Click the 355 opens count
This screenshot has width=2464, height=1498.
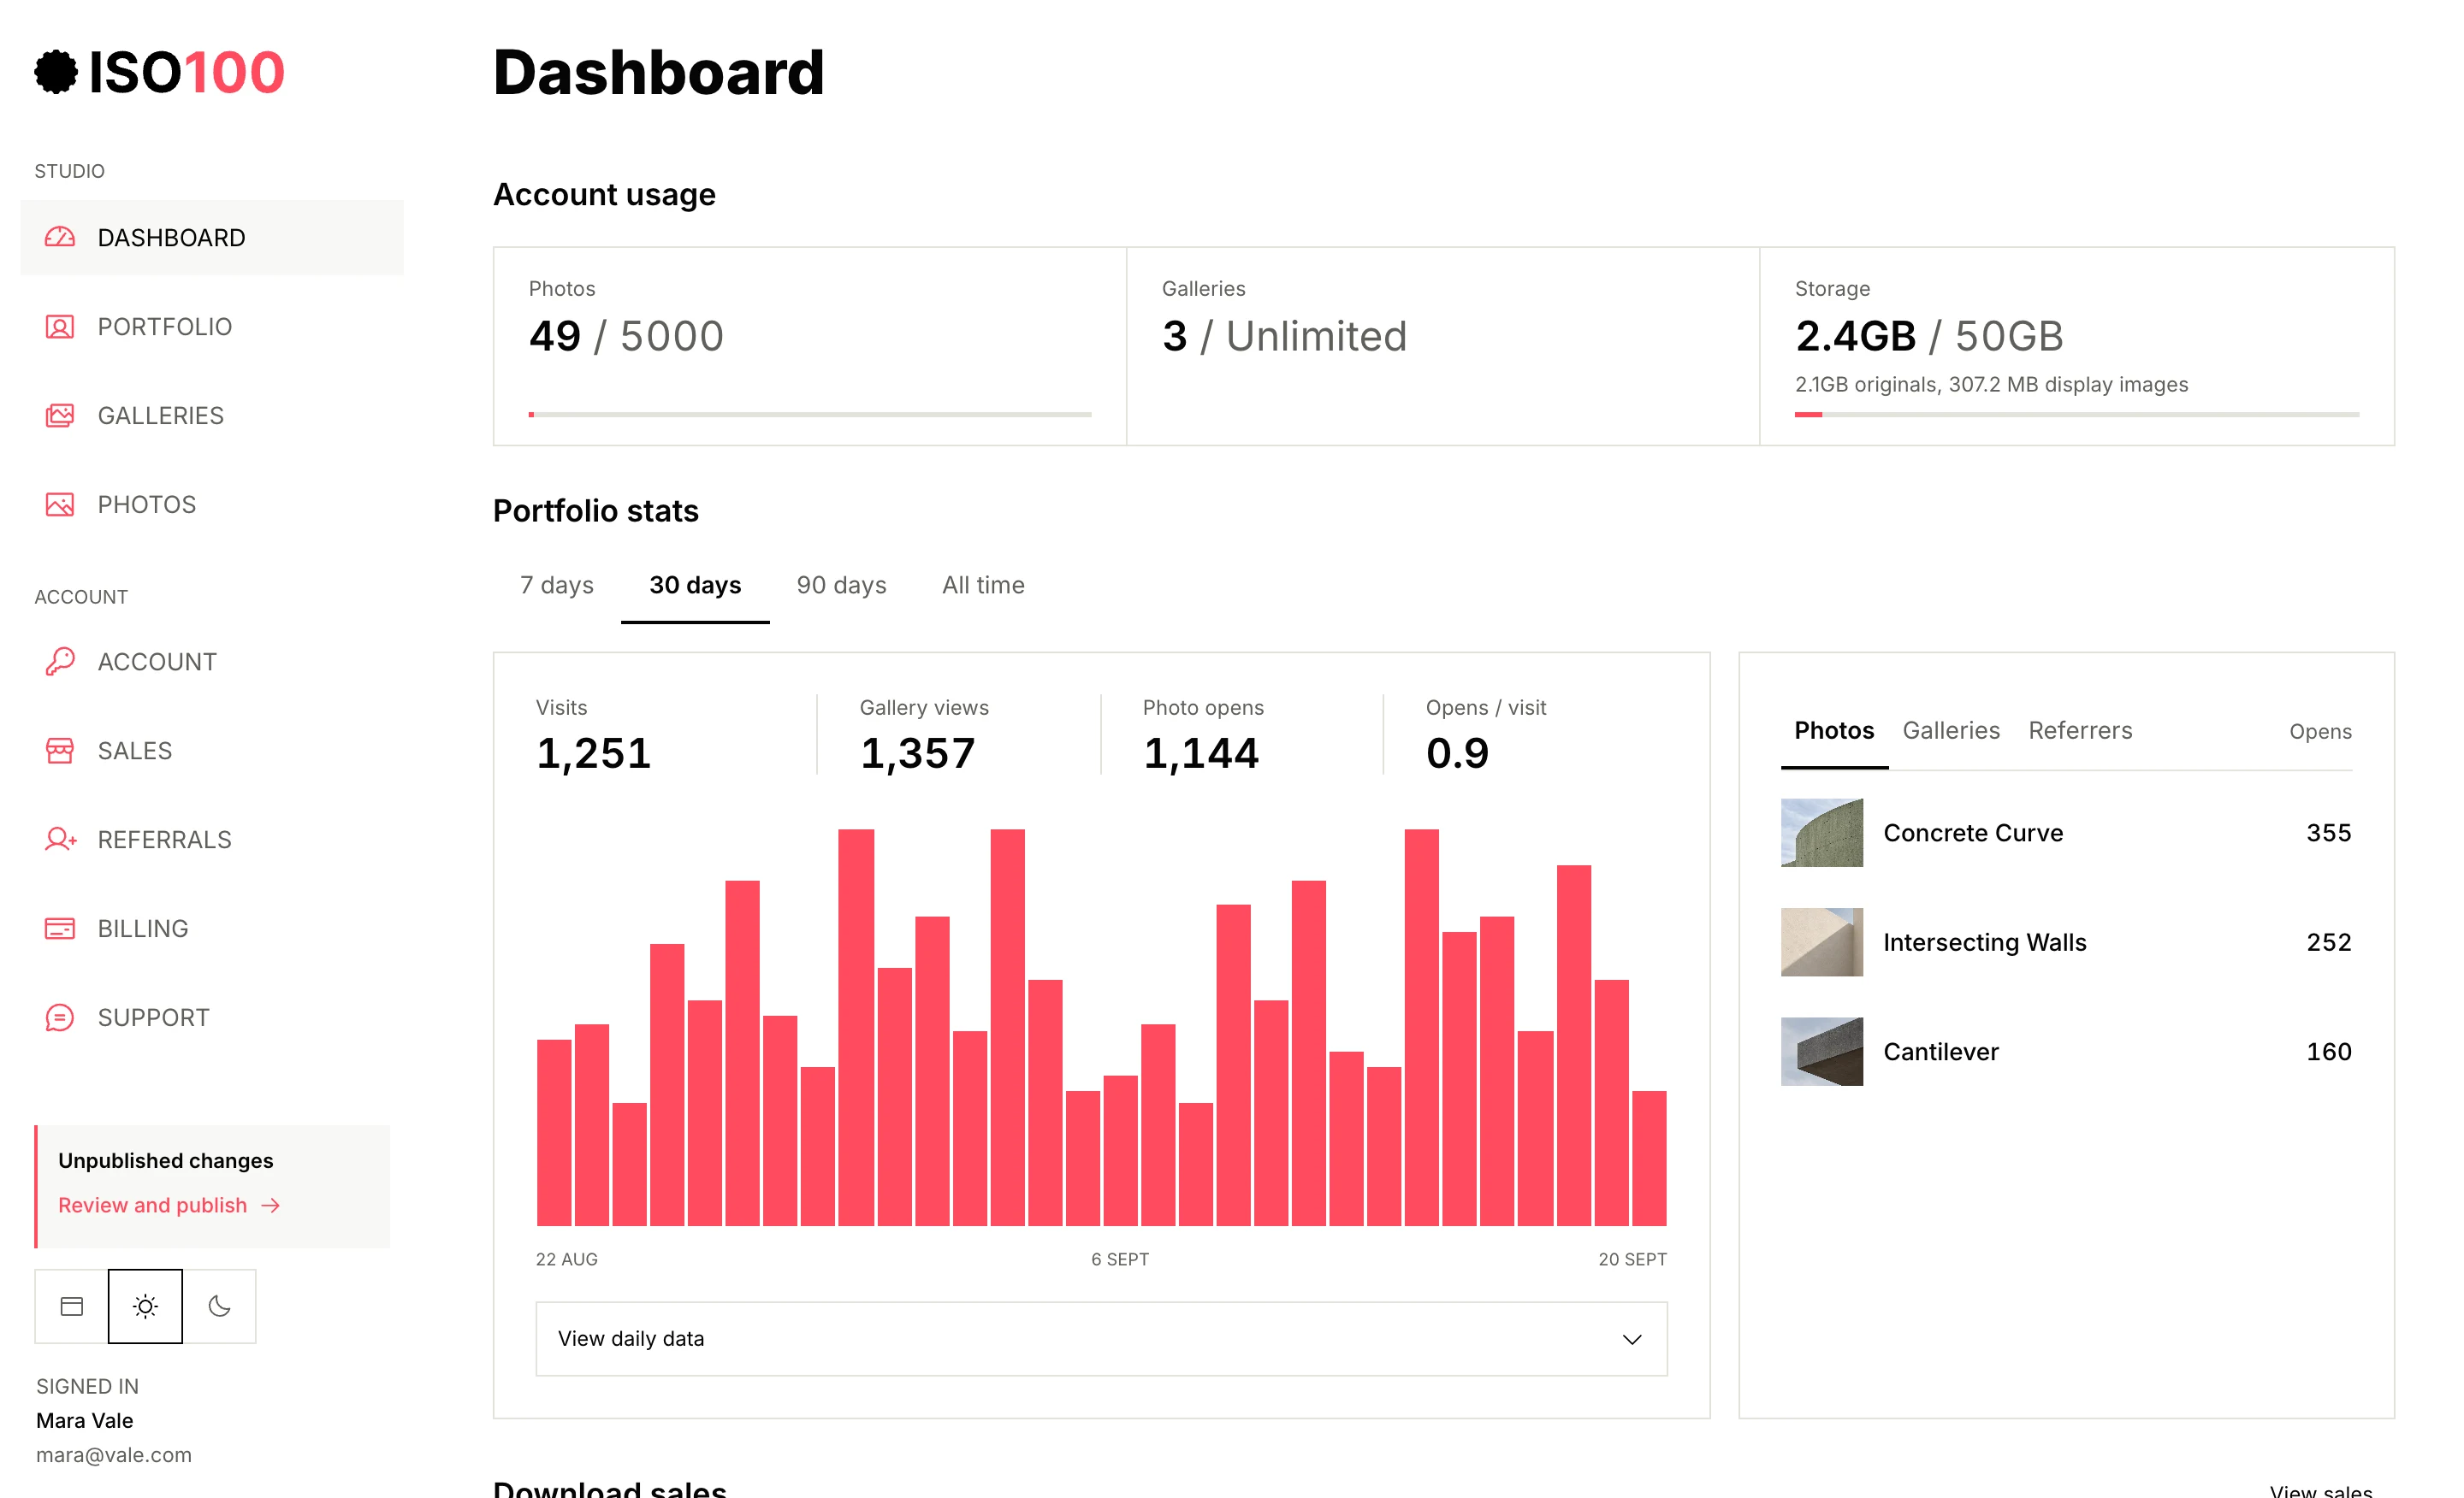(x=2329, y=833)
